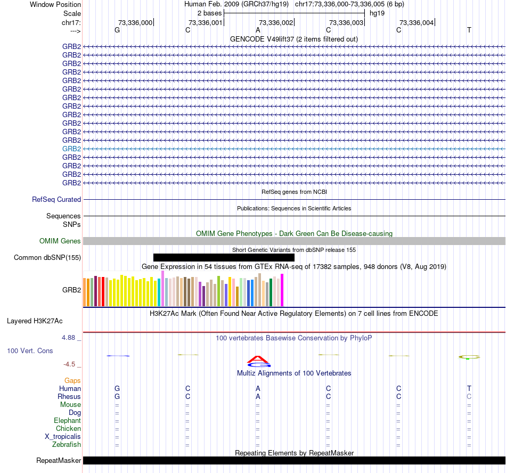Screen dimensions: 506x473
Task: Click the black RepeatMasker element bar
Action: pyautogui.click(x=294, y=460)
